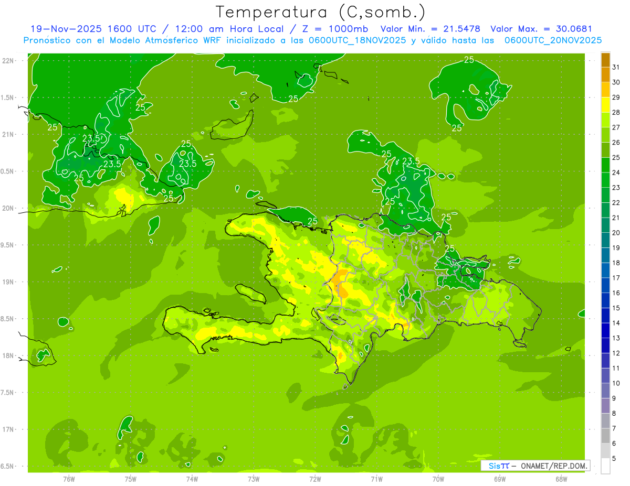
Task: Select the 'Valor Min. = 21.5478' readout
Action: point(430,29)
